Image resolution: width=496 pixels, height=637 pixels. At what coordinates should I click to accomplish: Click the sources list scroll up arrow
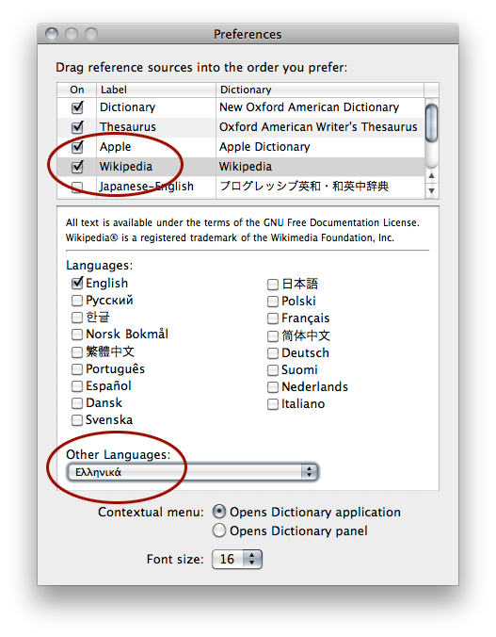tap(431, 176)
